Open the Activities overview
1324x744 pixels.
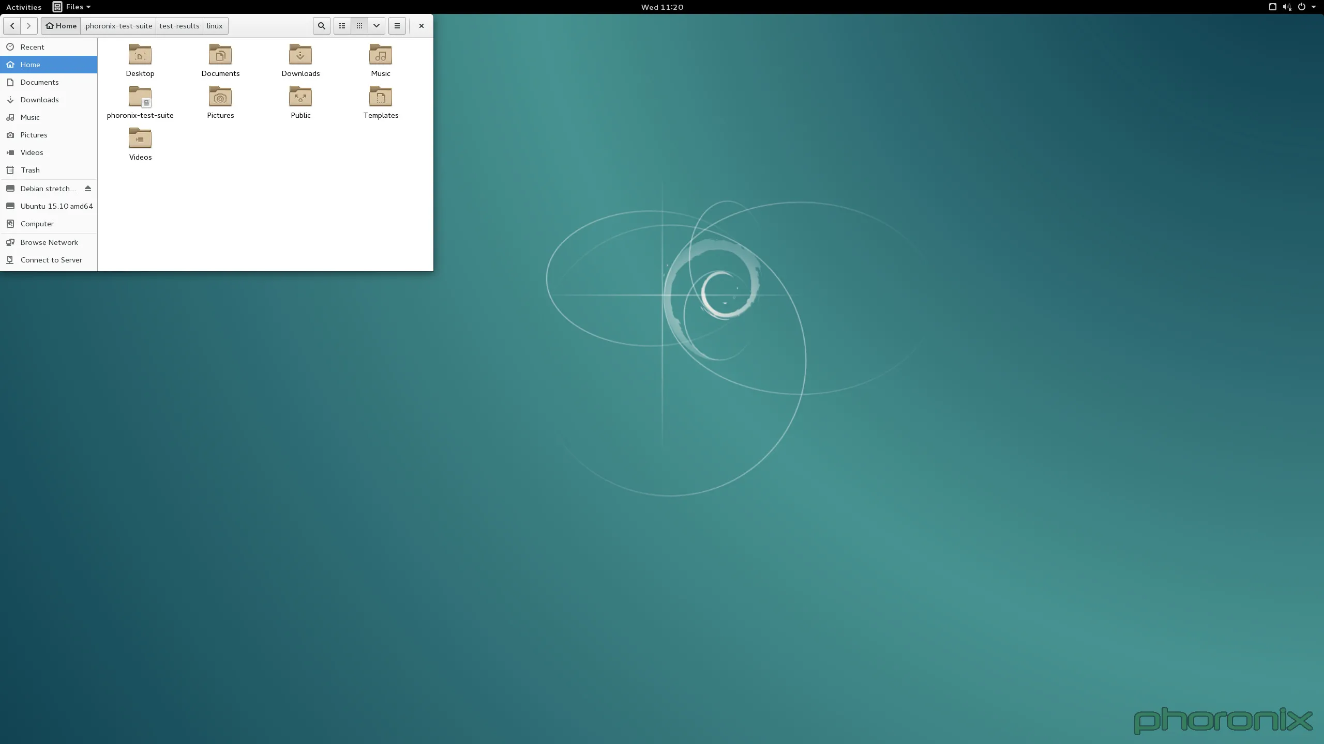pyautogui.click(x=24, y=7)
